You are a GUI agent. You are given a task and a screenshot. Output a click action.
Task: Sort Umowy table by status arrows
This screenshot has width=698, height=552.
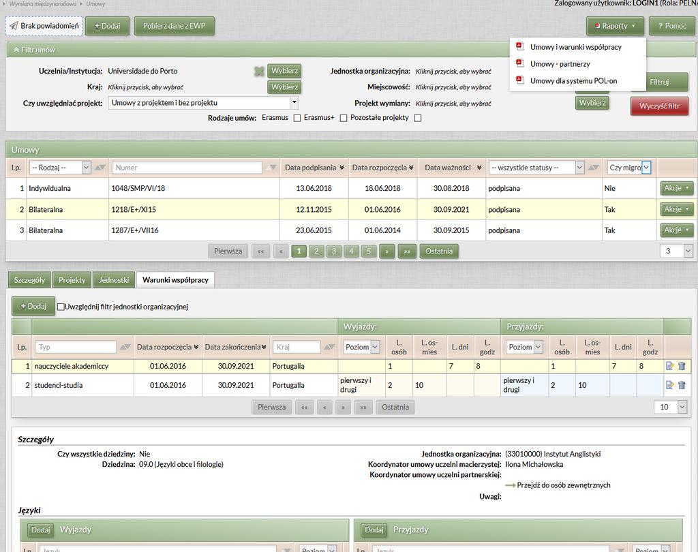(593, 168)
